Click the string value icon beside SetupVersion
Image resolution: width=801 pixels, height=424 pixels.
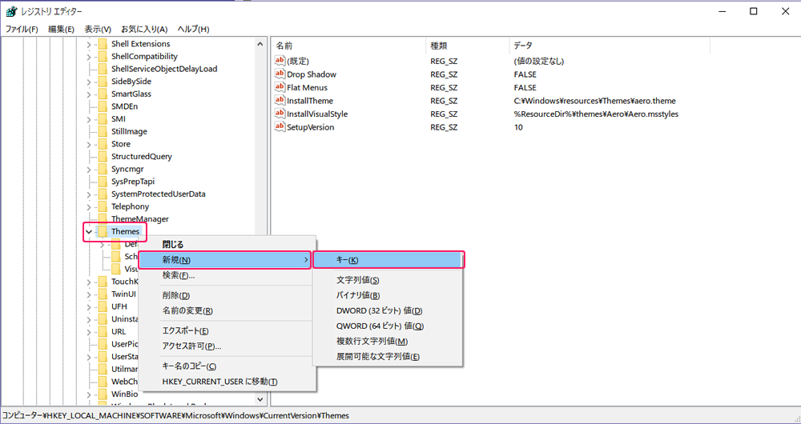click(280, 127)
